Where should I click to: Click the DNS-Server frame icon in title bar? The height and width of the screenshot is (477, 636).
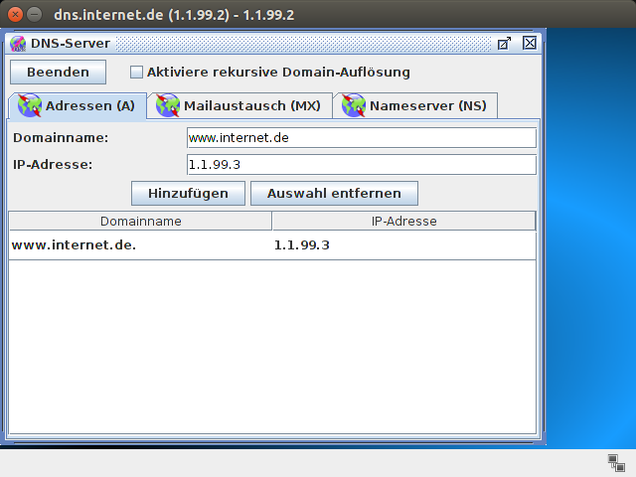pos(17,43)
